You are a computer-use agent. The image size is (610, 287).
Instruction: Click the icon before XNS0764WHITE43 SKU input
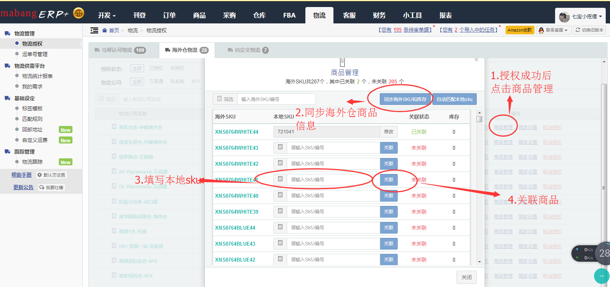click(x=280, y=148)
